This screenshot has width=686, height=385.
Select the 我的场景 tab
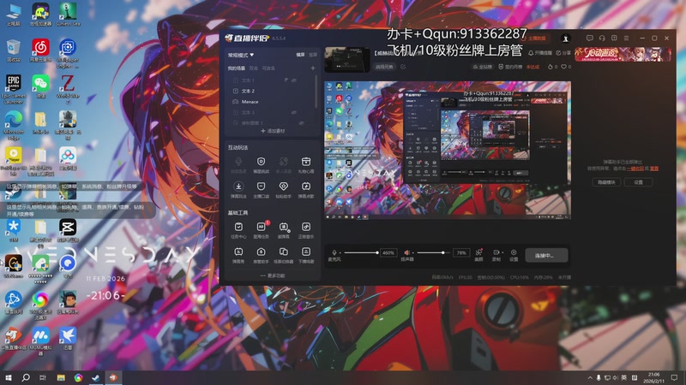[x=237, y=68]
